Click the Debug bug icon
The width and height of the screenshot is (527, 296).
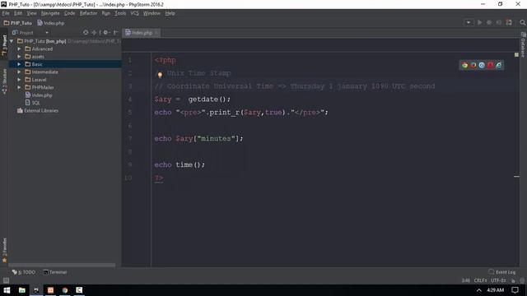pyautogui.click(x=489, y=22)
